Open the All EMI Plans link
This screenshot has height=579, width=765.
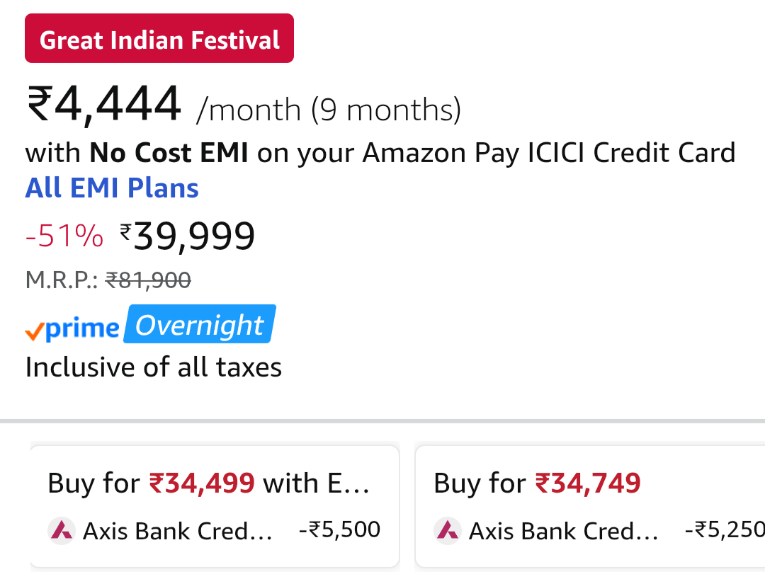click(x=112, y=188)
